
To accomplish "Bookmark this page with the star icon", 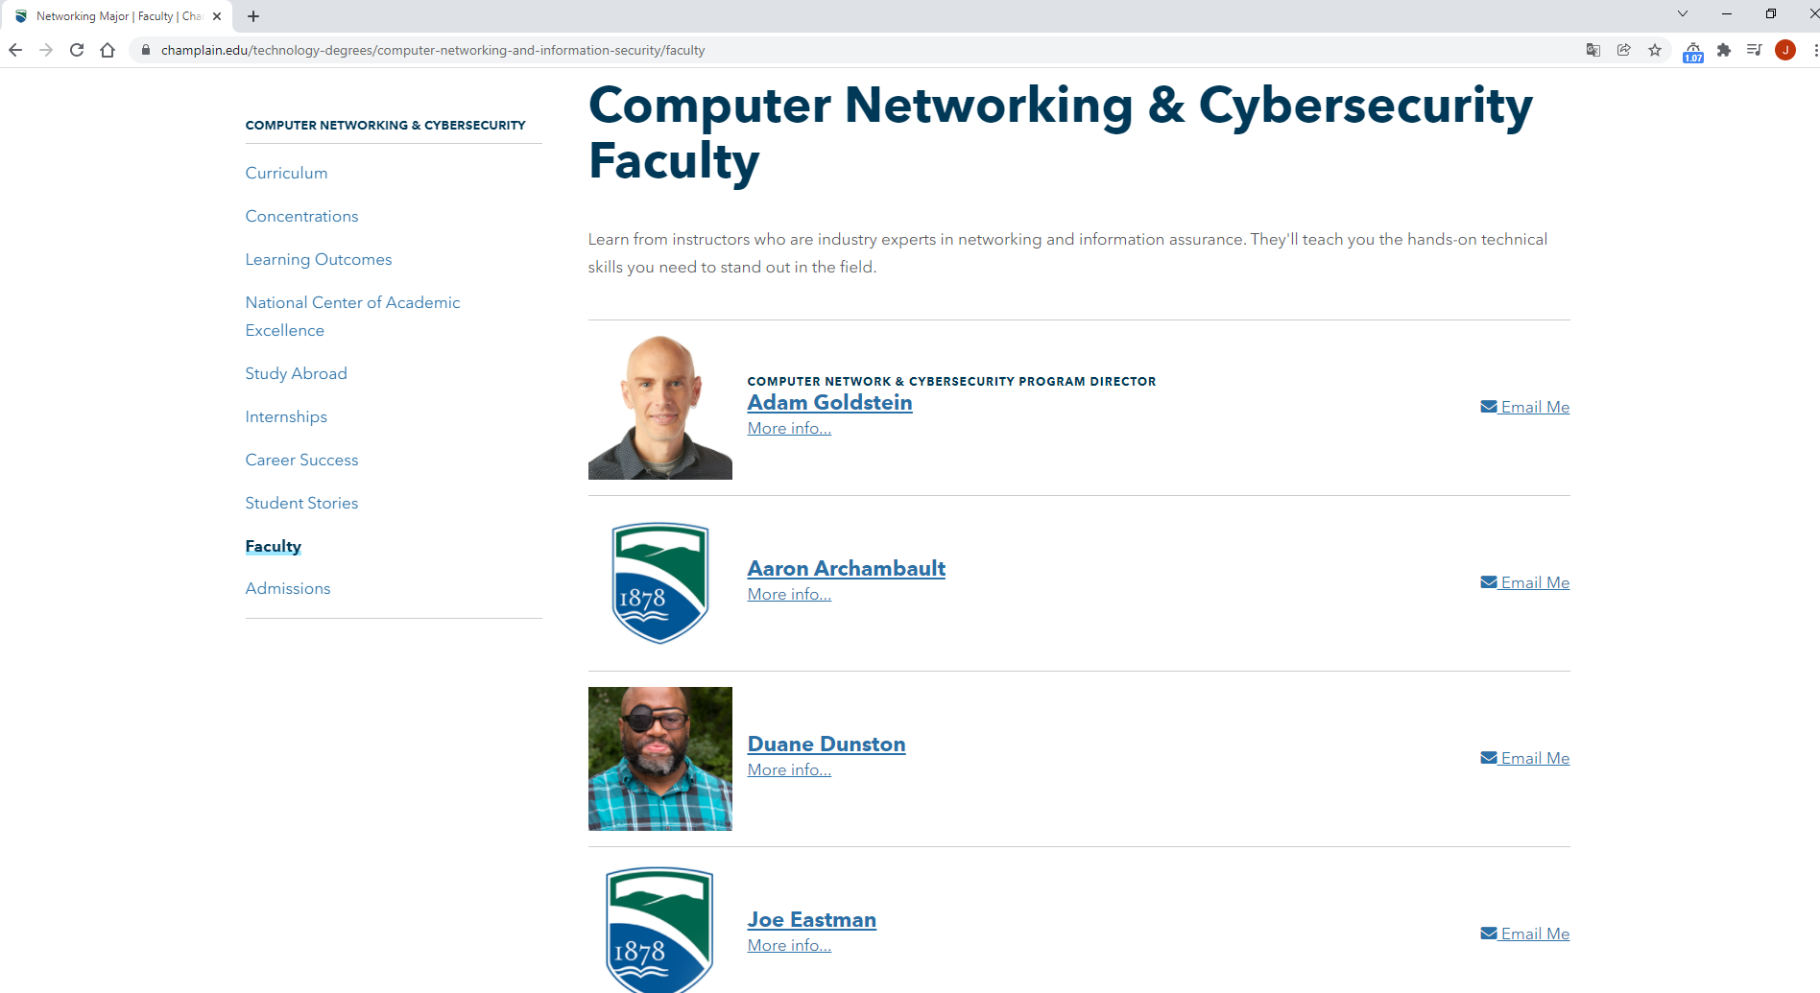I will point(1655,50).
